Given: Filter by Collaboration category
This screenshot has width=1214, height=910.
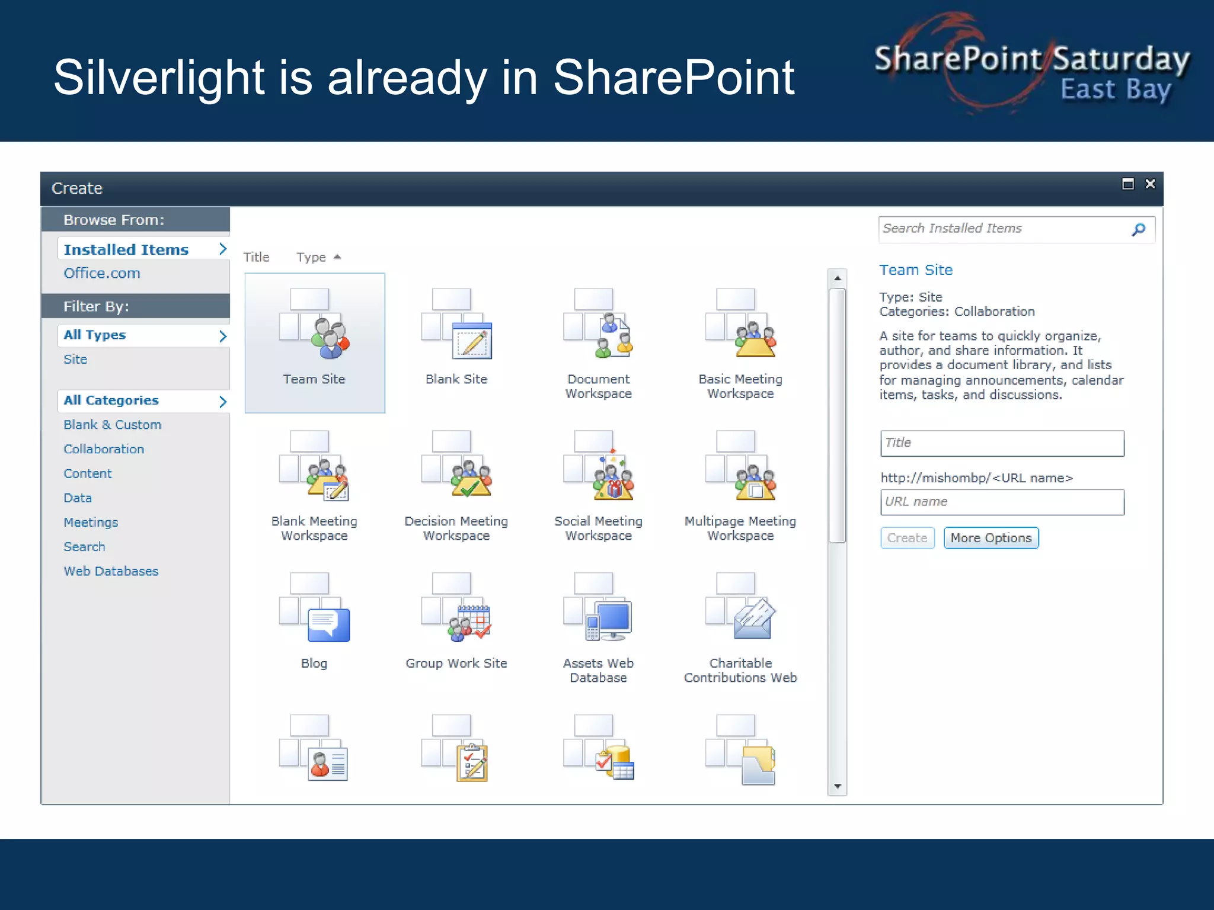Looking at the screenshot, I should tap(104, 449).
